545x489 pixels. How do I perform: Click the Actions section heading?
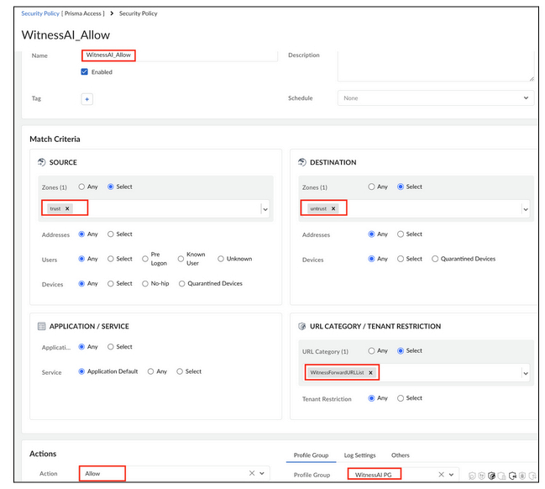click(43, 454)
